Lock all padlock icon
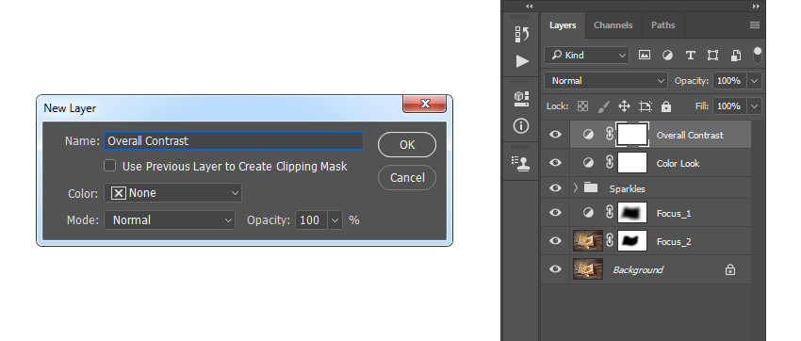The width and height of the screenshot is (801, 341). click(x=665, y=106)
